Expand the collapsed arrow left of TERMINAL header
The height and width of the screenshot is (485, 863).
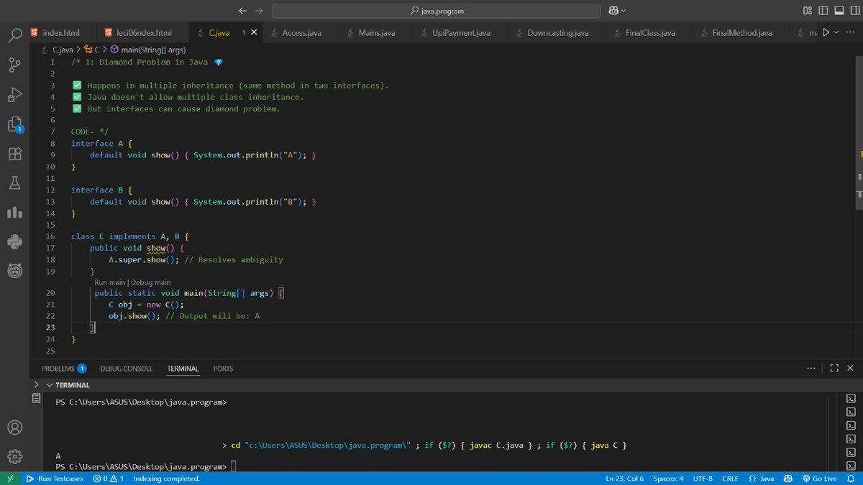pos(37,385)
